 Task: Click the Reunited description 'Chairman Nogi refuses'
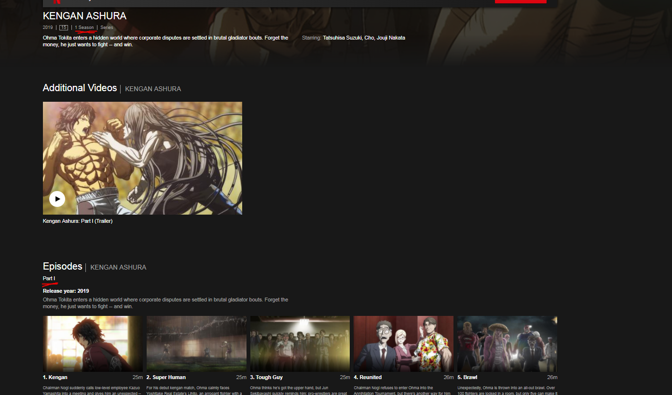point(402,391)
